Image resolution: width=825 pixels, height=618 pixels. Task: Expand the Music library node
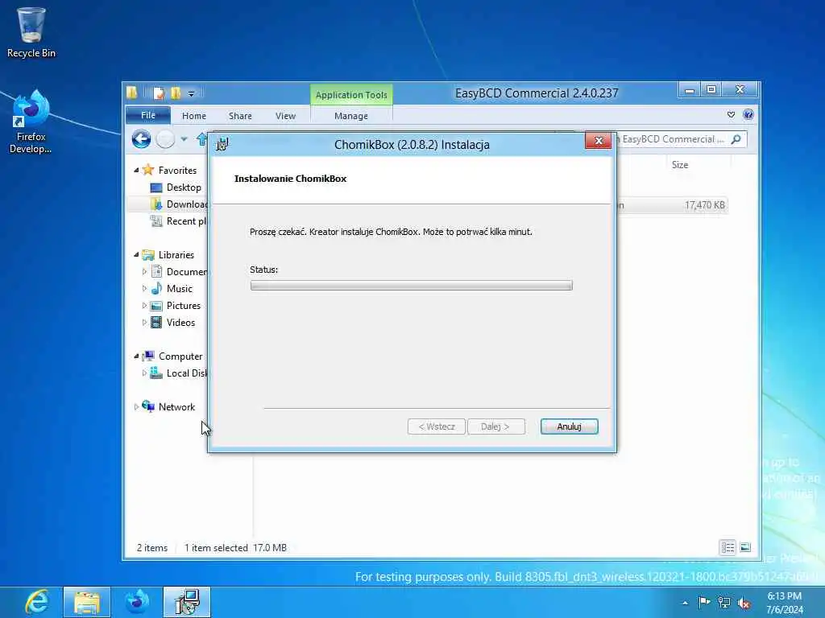(x=144, y=289)
